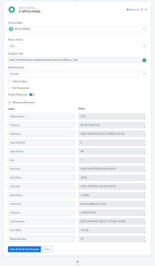Expand the Action Event GET dropdown
Screen dimensions: 155x266
[77, 46]
